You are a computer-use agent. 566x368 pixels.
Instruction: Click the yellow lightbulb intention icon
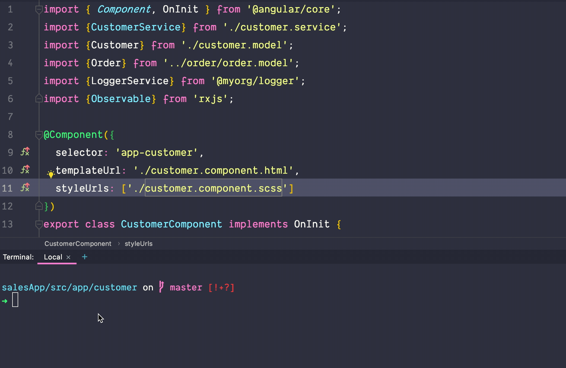tap(51, 174)
